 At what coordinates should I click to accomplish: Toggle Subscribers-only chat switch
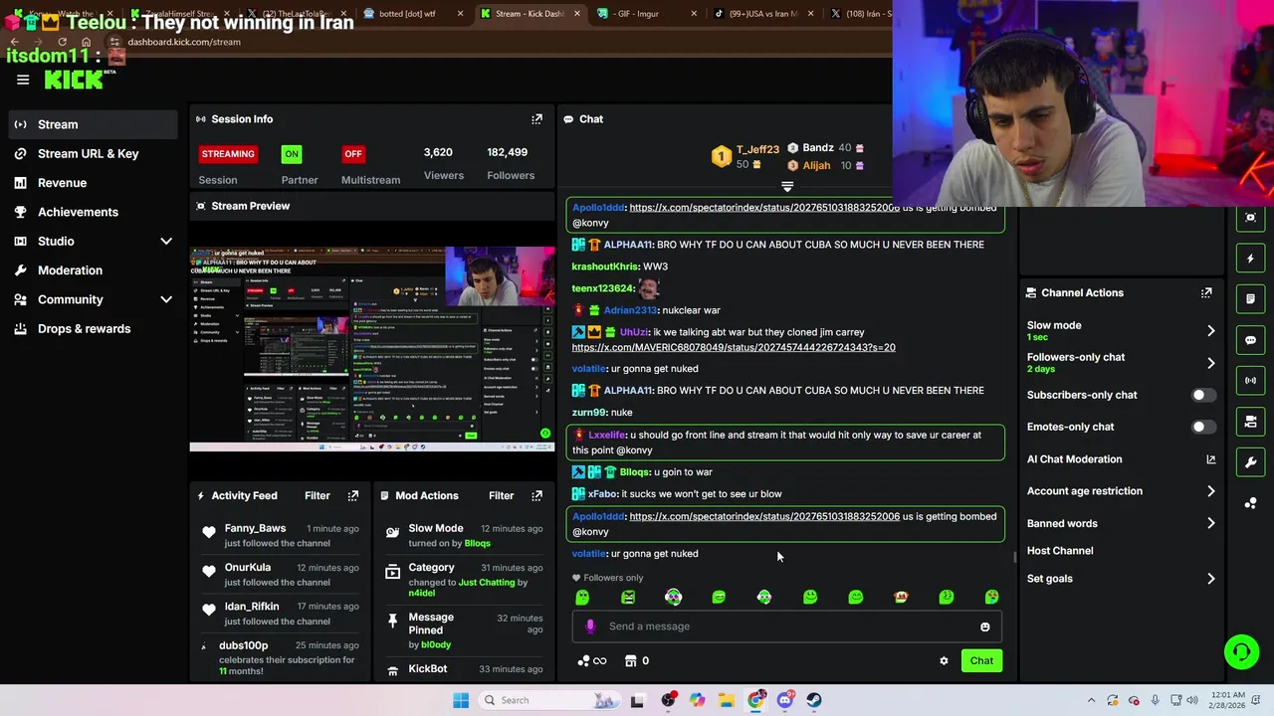click(1202, 395)
